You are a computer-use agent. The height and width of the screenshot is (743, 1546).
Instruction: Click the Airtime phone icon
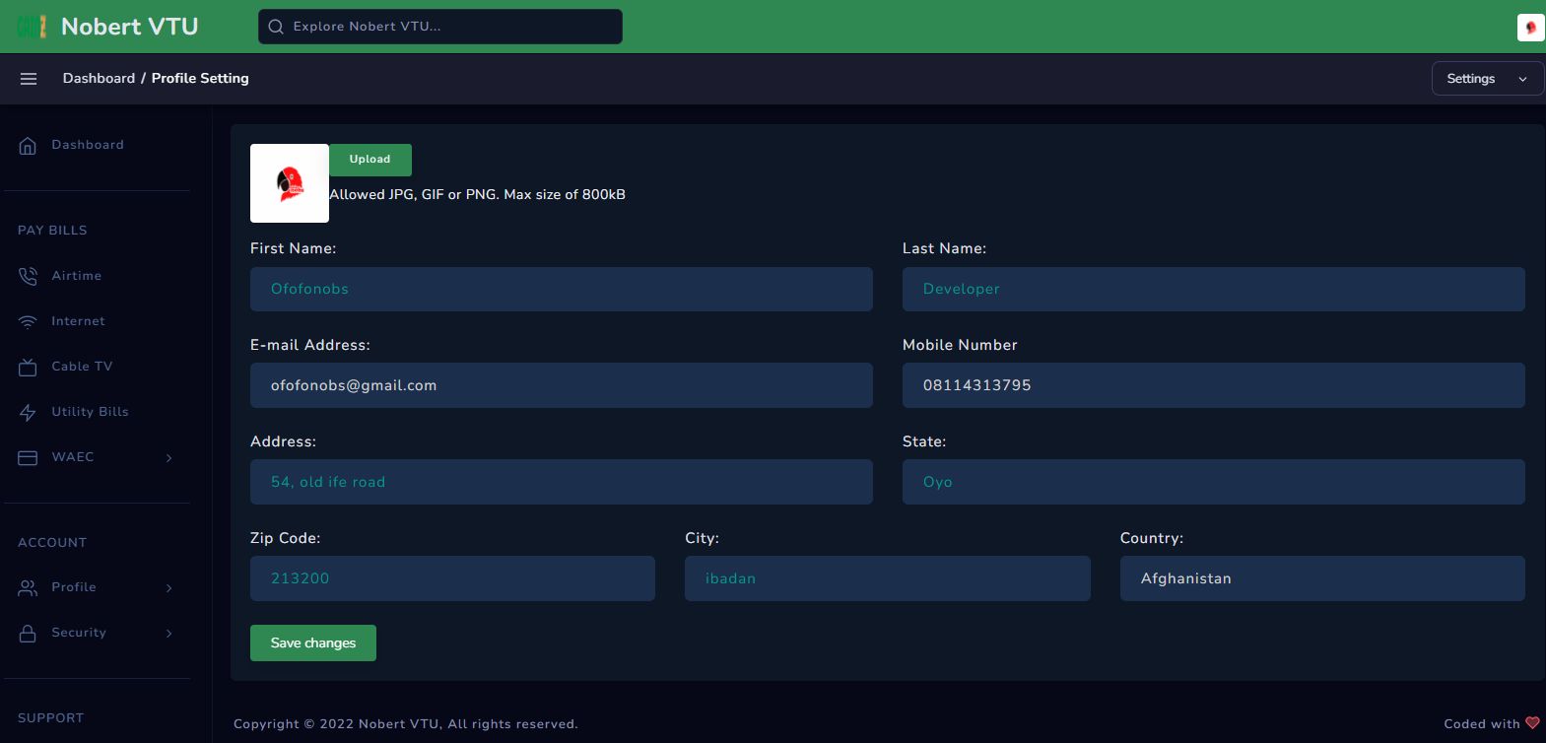click(x=28, y=276)
